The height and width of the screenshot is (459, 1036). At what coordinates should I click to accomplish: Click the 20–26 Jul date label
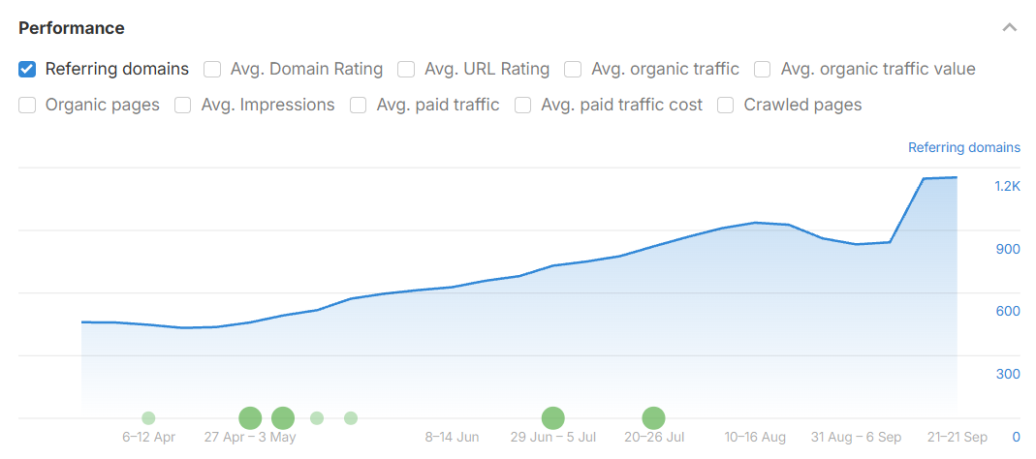(x=654, y=437)
